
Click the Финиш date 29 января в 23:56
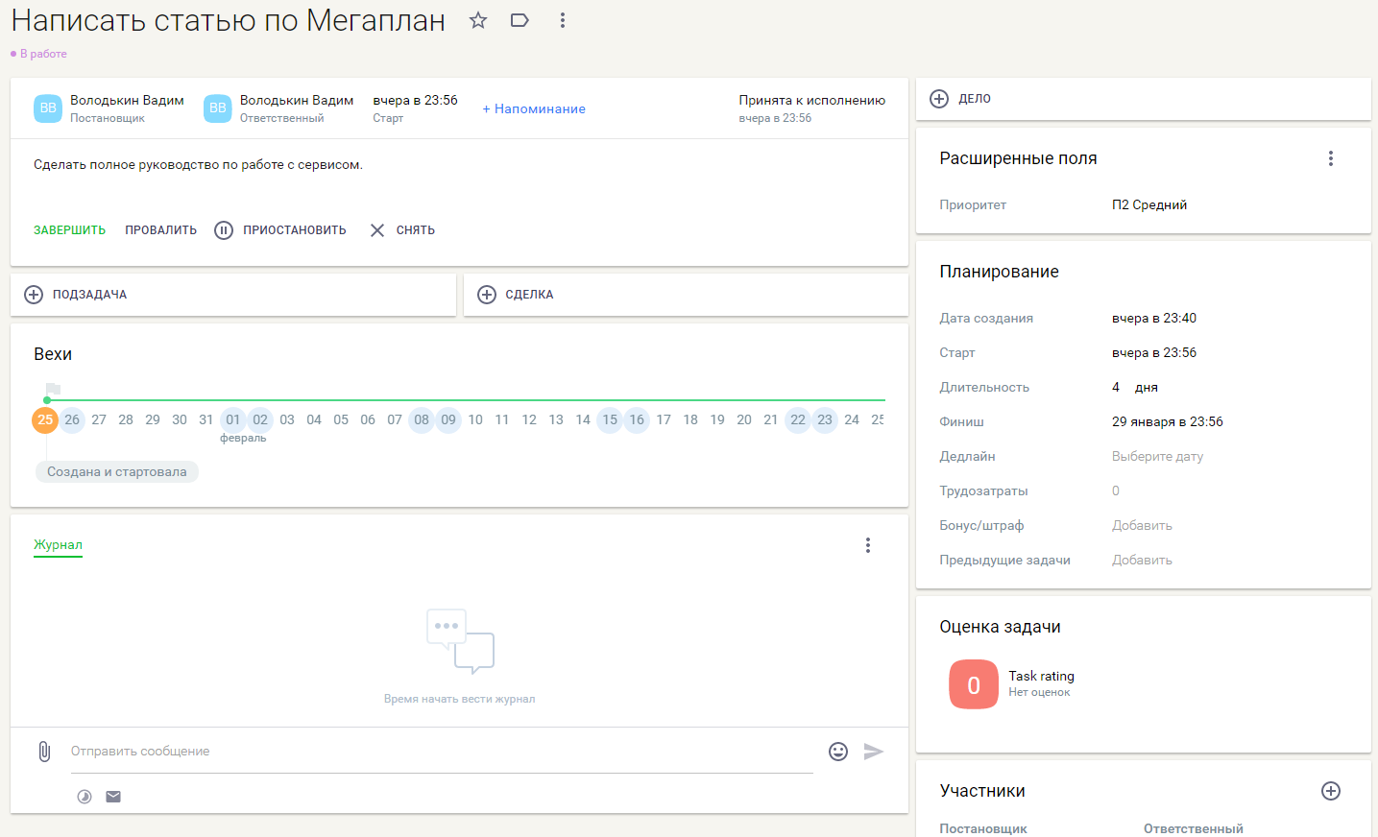[x=1168, y=422]
